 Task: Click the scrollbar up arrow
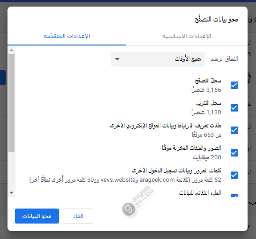(11, 50)
